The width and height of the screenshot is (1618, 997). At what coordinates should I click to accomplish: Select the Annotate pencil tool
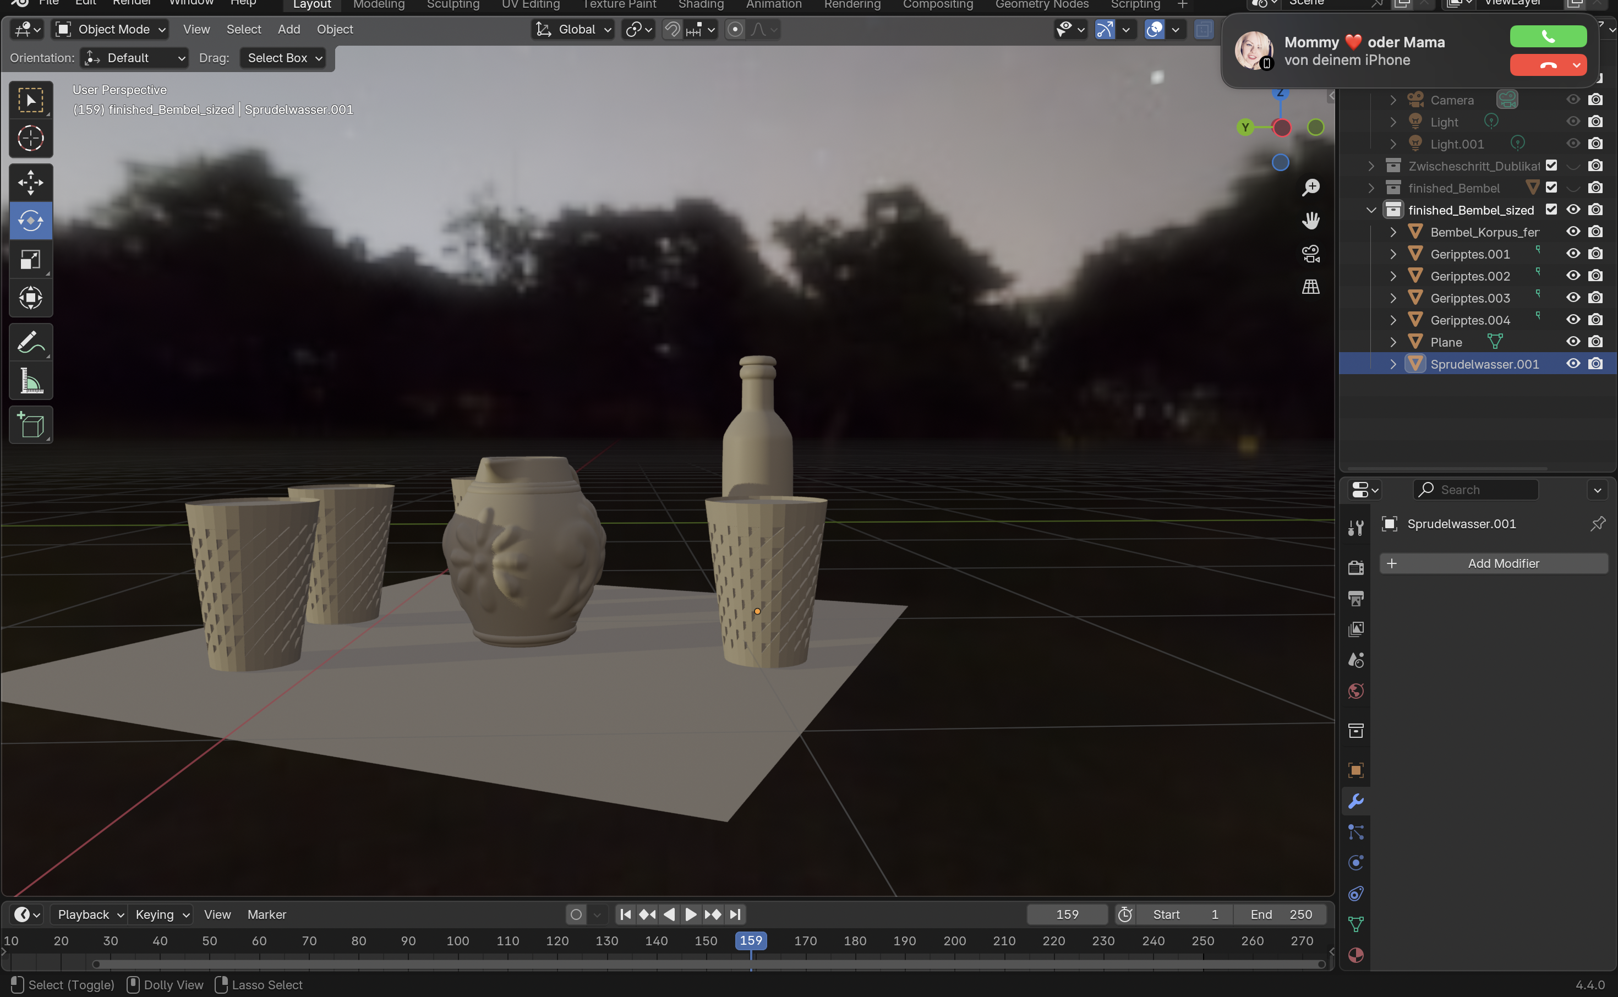point(30,343)
